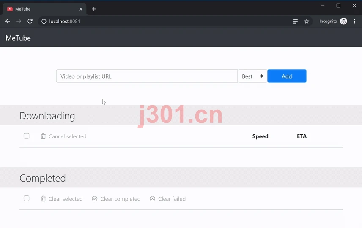Tick the Completed select-all checkbox
The width and height of the screenshot is (362, 228).
(x=27, y=198)
